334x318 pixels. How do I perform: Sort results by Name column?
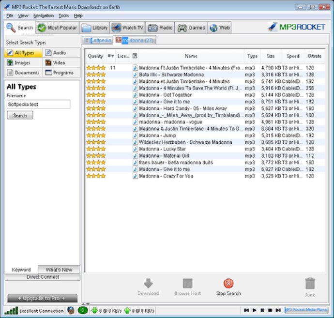pyautogui.click(x=191, y=56)
